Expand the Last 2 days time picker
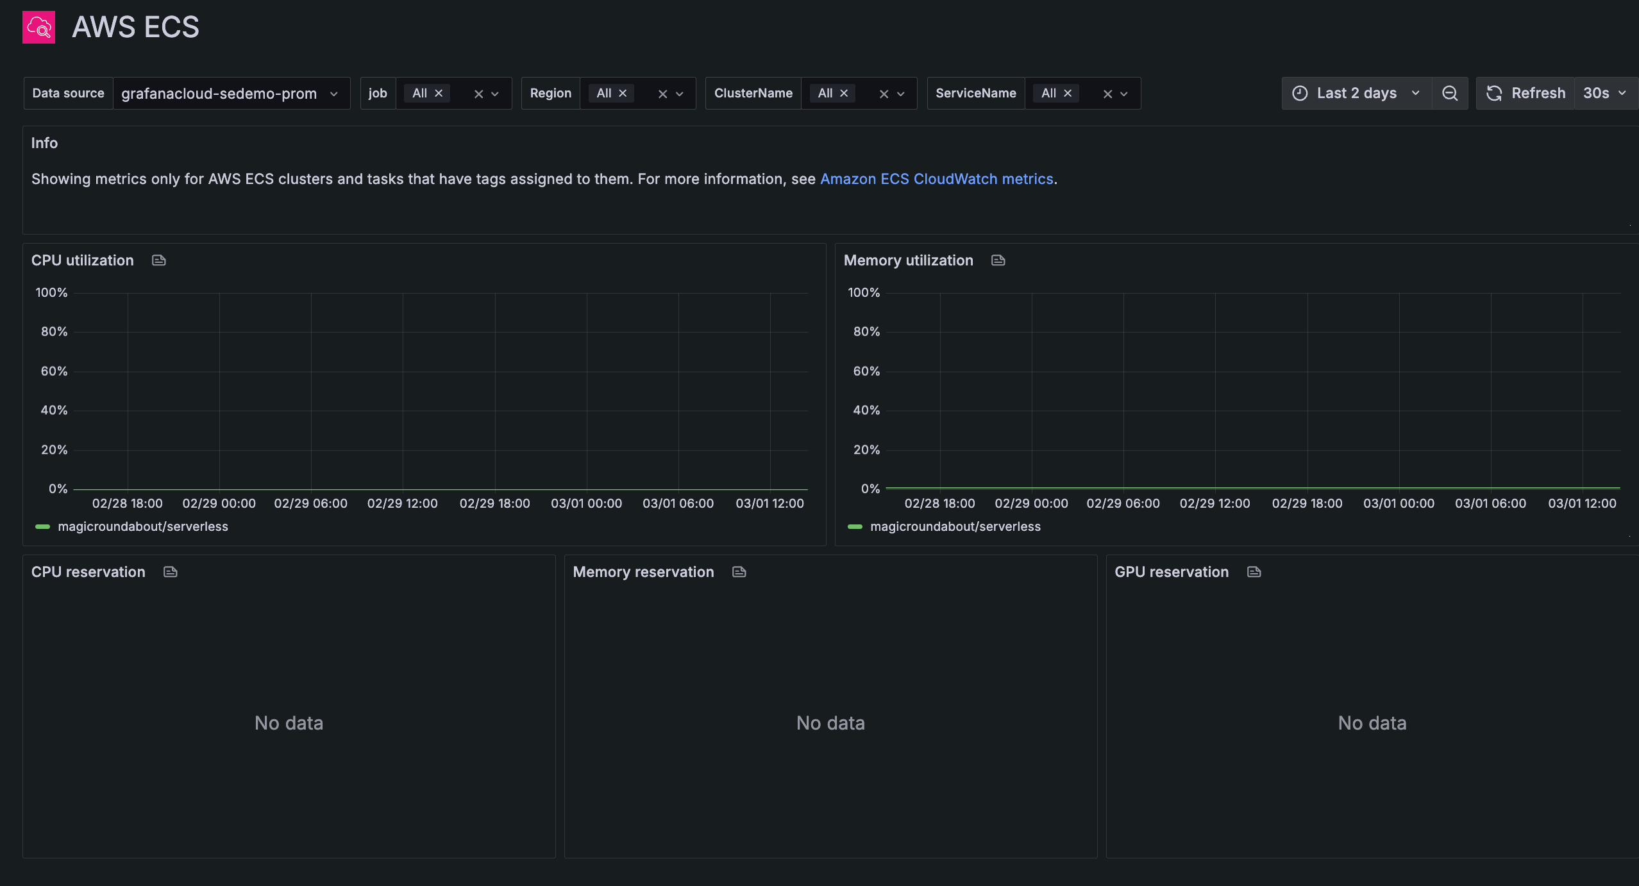This screenshot has width=1639, height=886. pyautogui.click(x=1356, y=94)
